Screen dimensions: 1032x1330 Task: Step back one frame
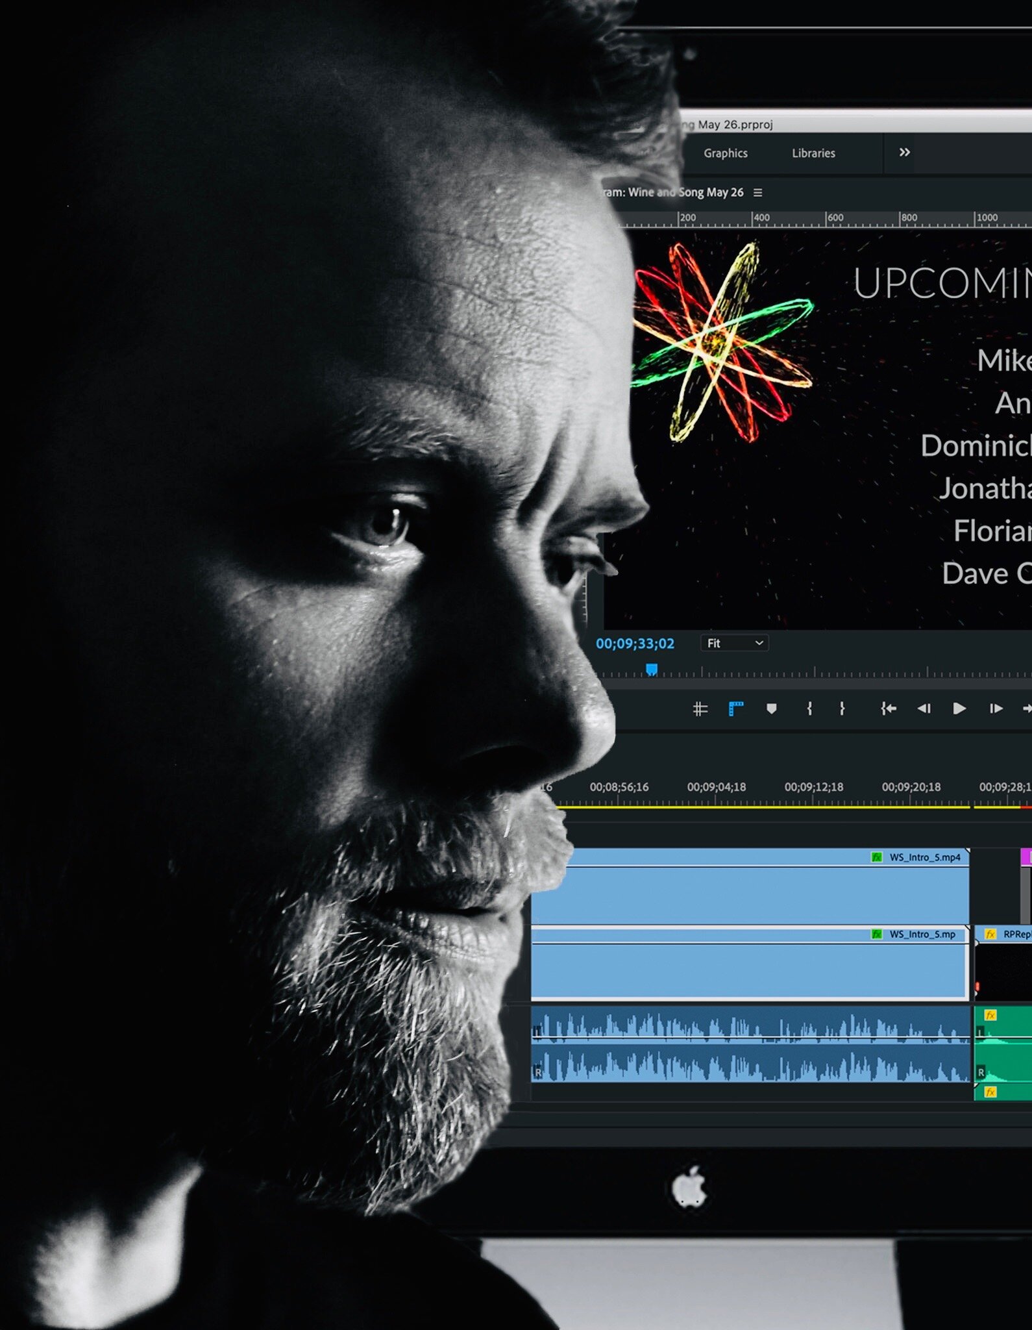coord(924,709)
